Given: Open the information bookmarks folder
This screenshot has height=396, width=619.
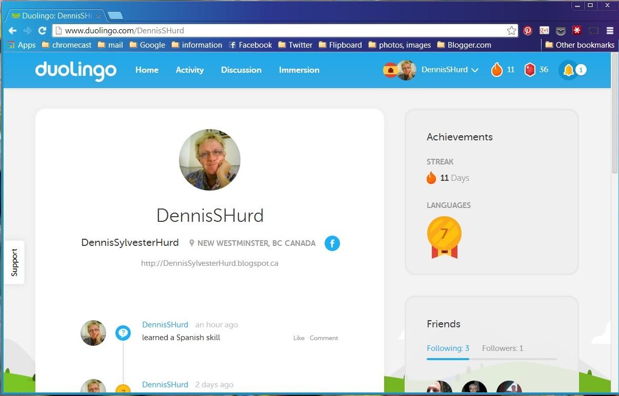Looking at the screenshot, I should point(197,45).
